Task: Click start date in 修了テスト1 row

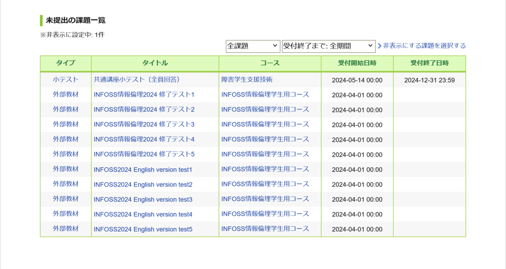Action: point(357,95)
